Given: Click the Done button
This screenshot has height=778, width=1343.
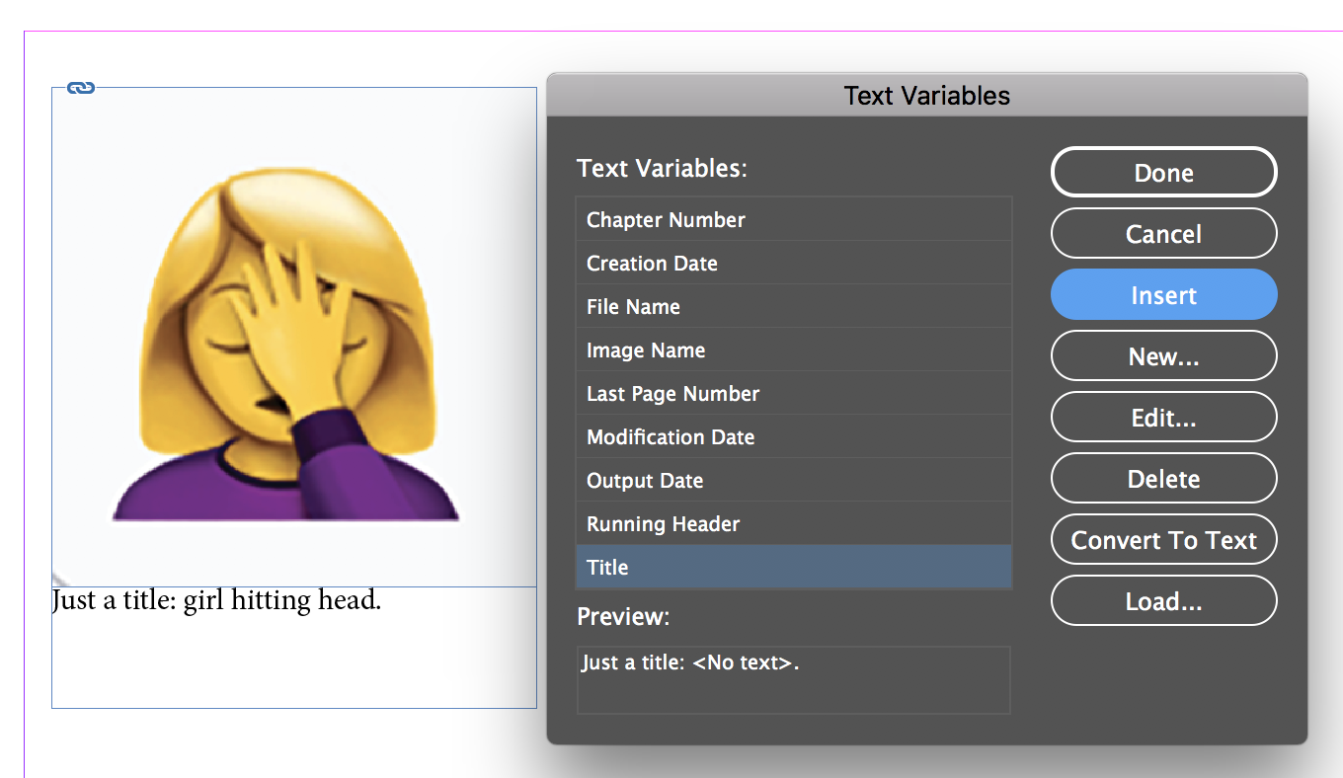Looking at the screenshot, I should click(x=1163, y=173).
